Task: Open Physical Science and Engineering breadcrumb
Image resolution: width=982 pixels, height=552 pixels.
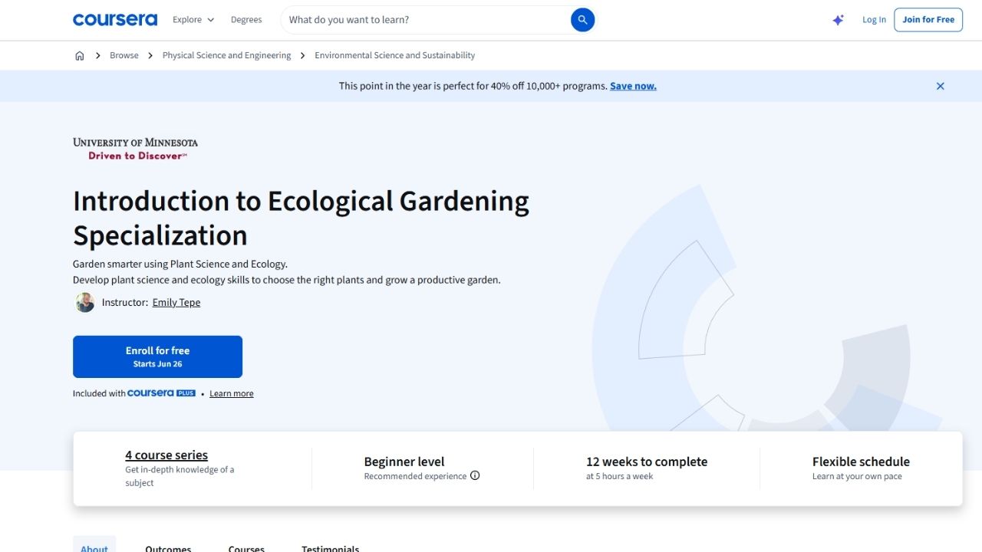Action: pos(226,55)
